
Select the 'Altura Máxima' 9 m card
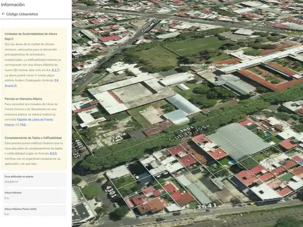34,195
